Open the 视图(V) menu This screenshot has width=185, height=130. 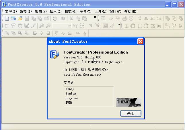(x=41, y=11)
